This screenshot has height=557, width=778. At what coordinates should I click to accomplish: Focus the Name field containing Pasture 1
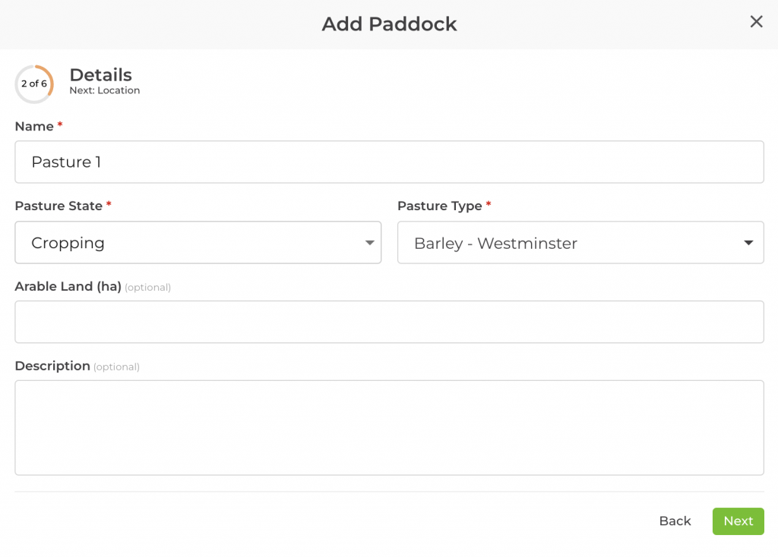coord(389,162)
